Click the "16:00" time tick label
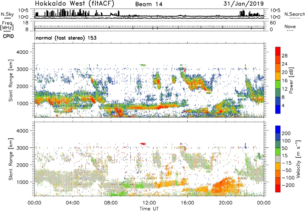Viewport: 305px width, 211px height. 187,203
